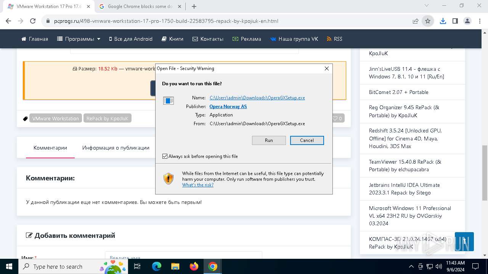This screenshot has height=274, width=488.
Task: Show hidden system tray icons
Action: 411,266
